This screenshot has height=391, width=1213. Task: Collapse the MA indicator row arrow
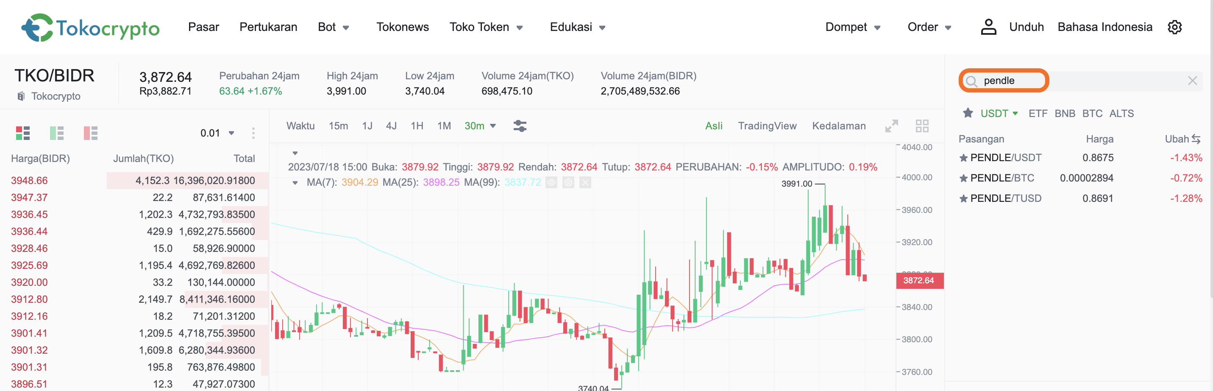pyautogui.click(x=295, y=183)
